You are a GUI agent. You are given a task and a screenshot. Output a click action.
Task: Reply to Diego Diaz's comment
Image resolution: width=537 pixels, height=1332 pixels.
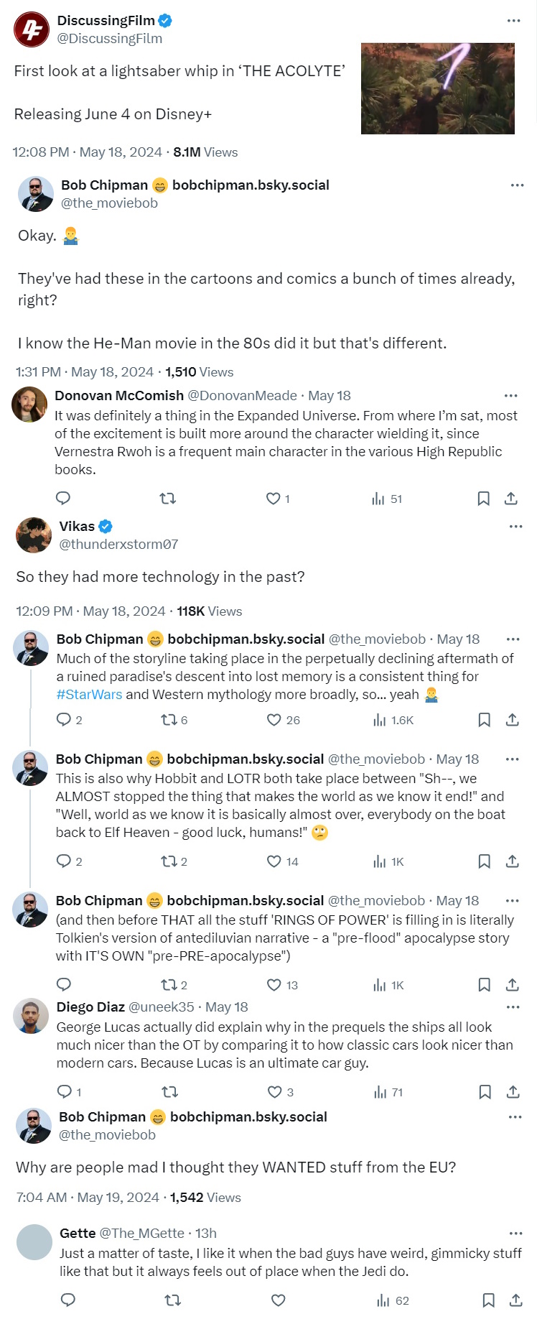[64, 1092]
